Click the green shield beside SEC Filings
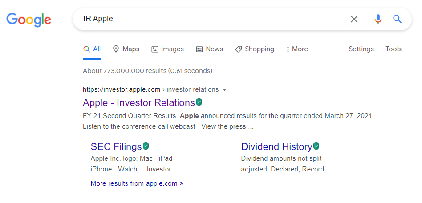 tap(146, 146)
